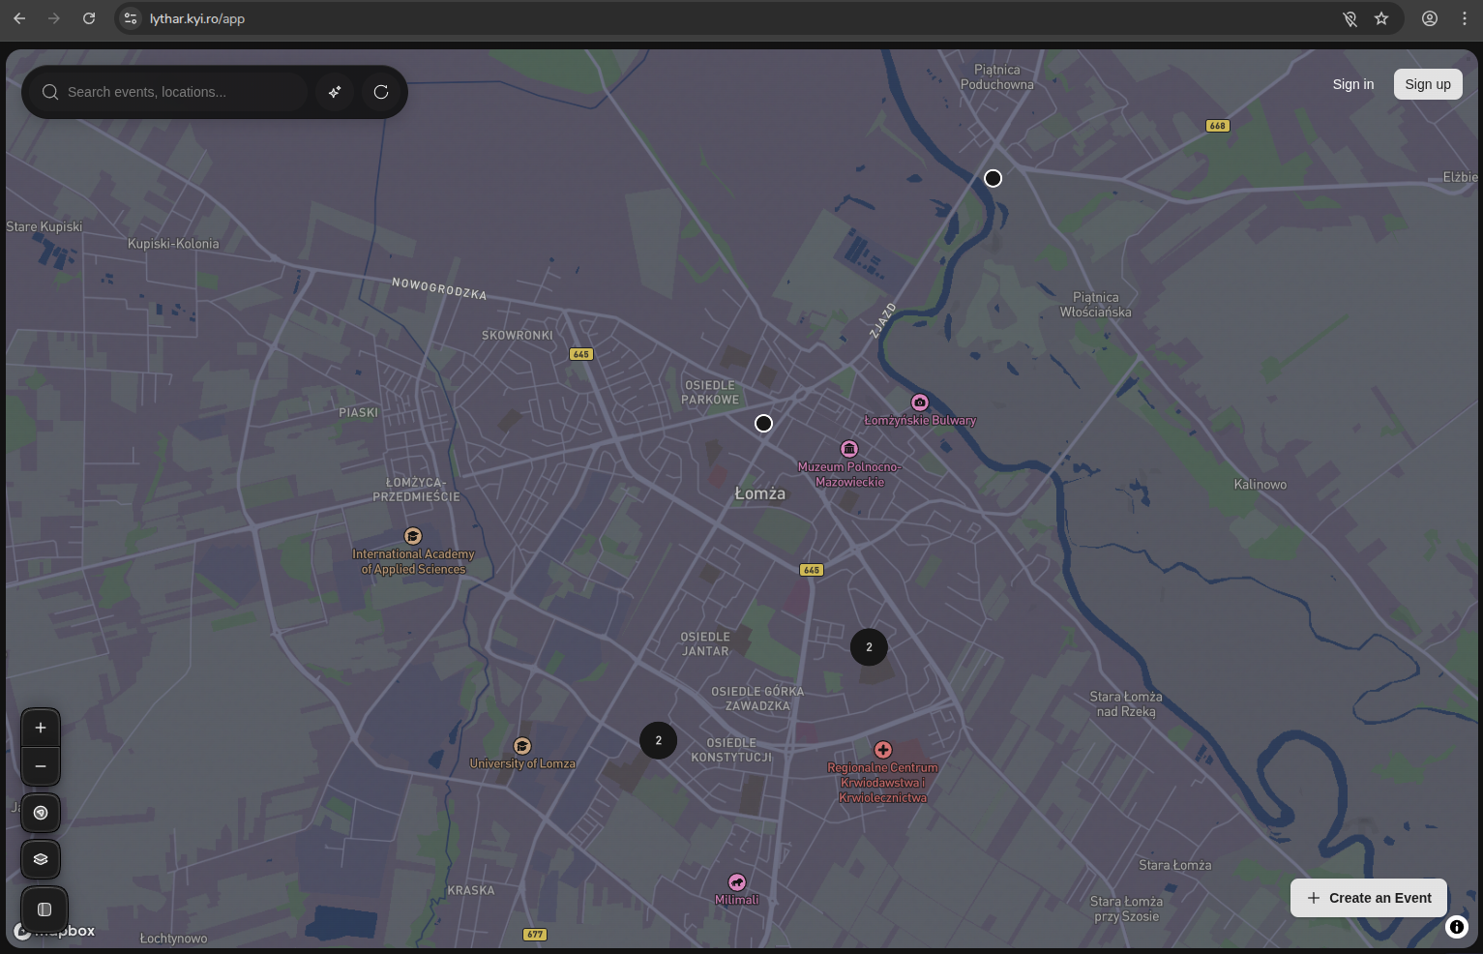Image resolution: width=1483 pixels, height=954 pixels.
Task: Expand the cluster of 2 east of Osiedle Jantar
Action: pos(869,647)
